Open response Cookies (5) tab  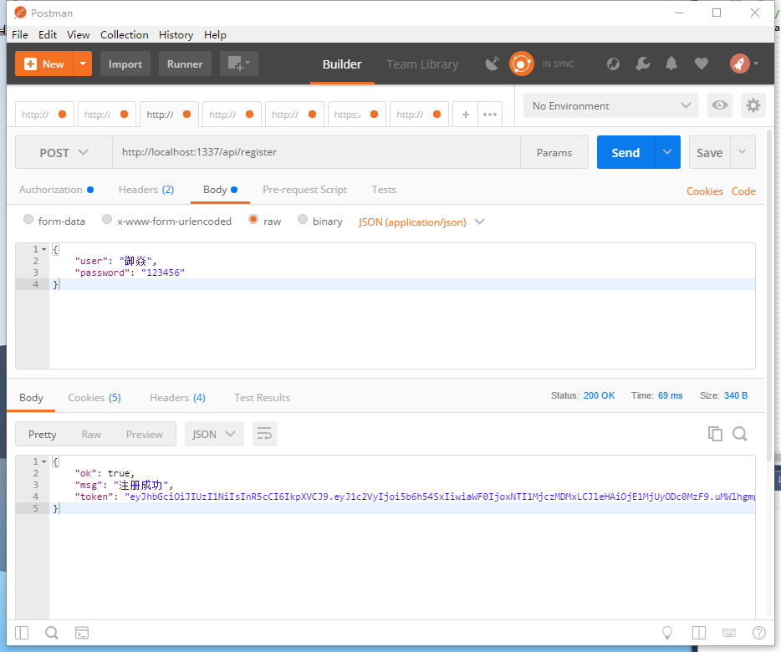click(x=94, y=398)
